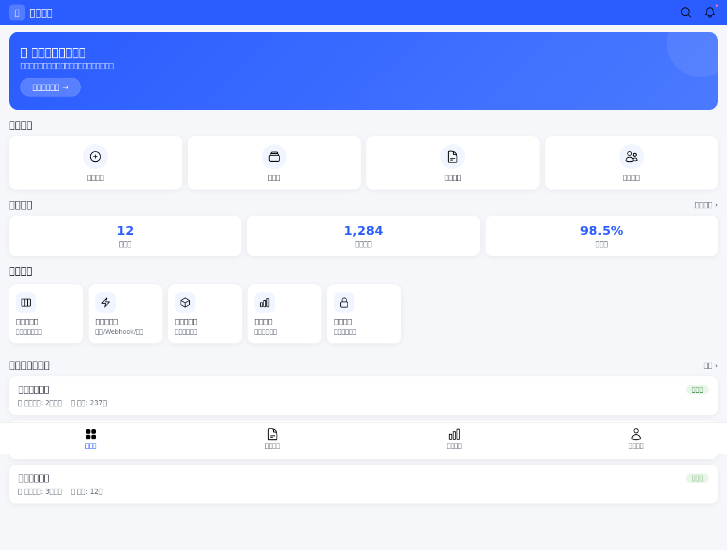727x550 pixels.
Task: Tap the circled plus quick-action icon
Action: pos(95,157)
